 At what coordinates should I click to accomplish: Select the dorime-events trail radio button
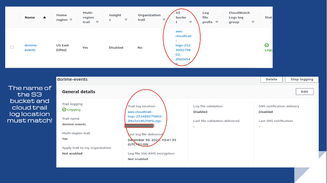click(12, 47)
